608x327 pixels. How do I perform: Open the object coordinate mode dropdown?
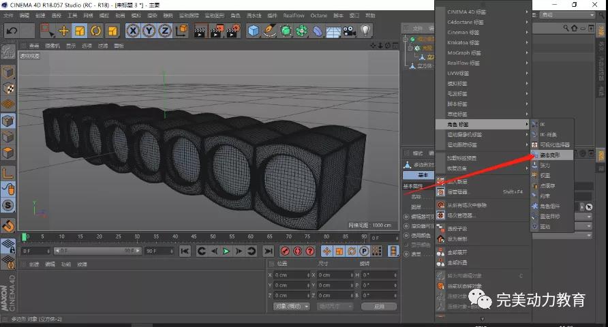click(x=292, y=307)
